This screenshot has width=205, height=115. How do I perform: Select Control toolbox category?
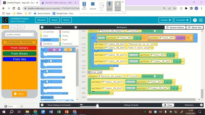pos(50,40)
